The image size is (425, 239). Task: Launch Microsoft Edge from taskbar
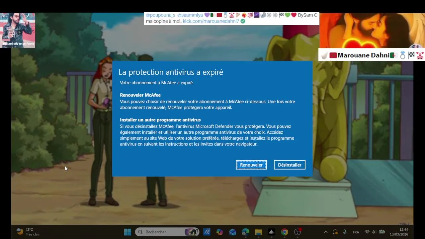click(245, 232)
